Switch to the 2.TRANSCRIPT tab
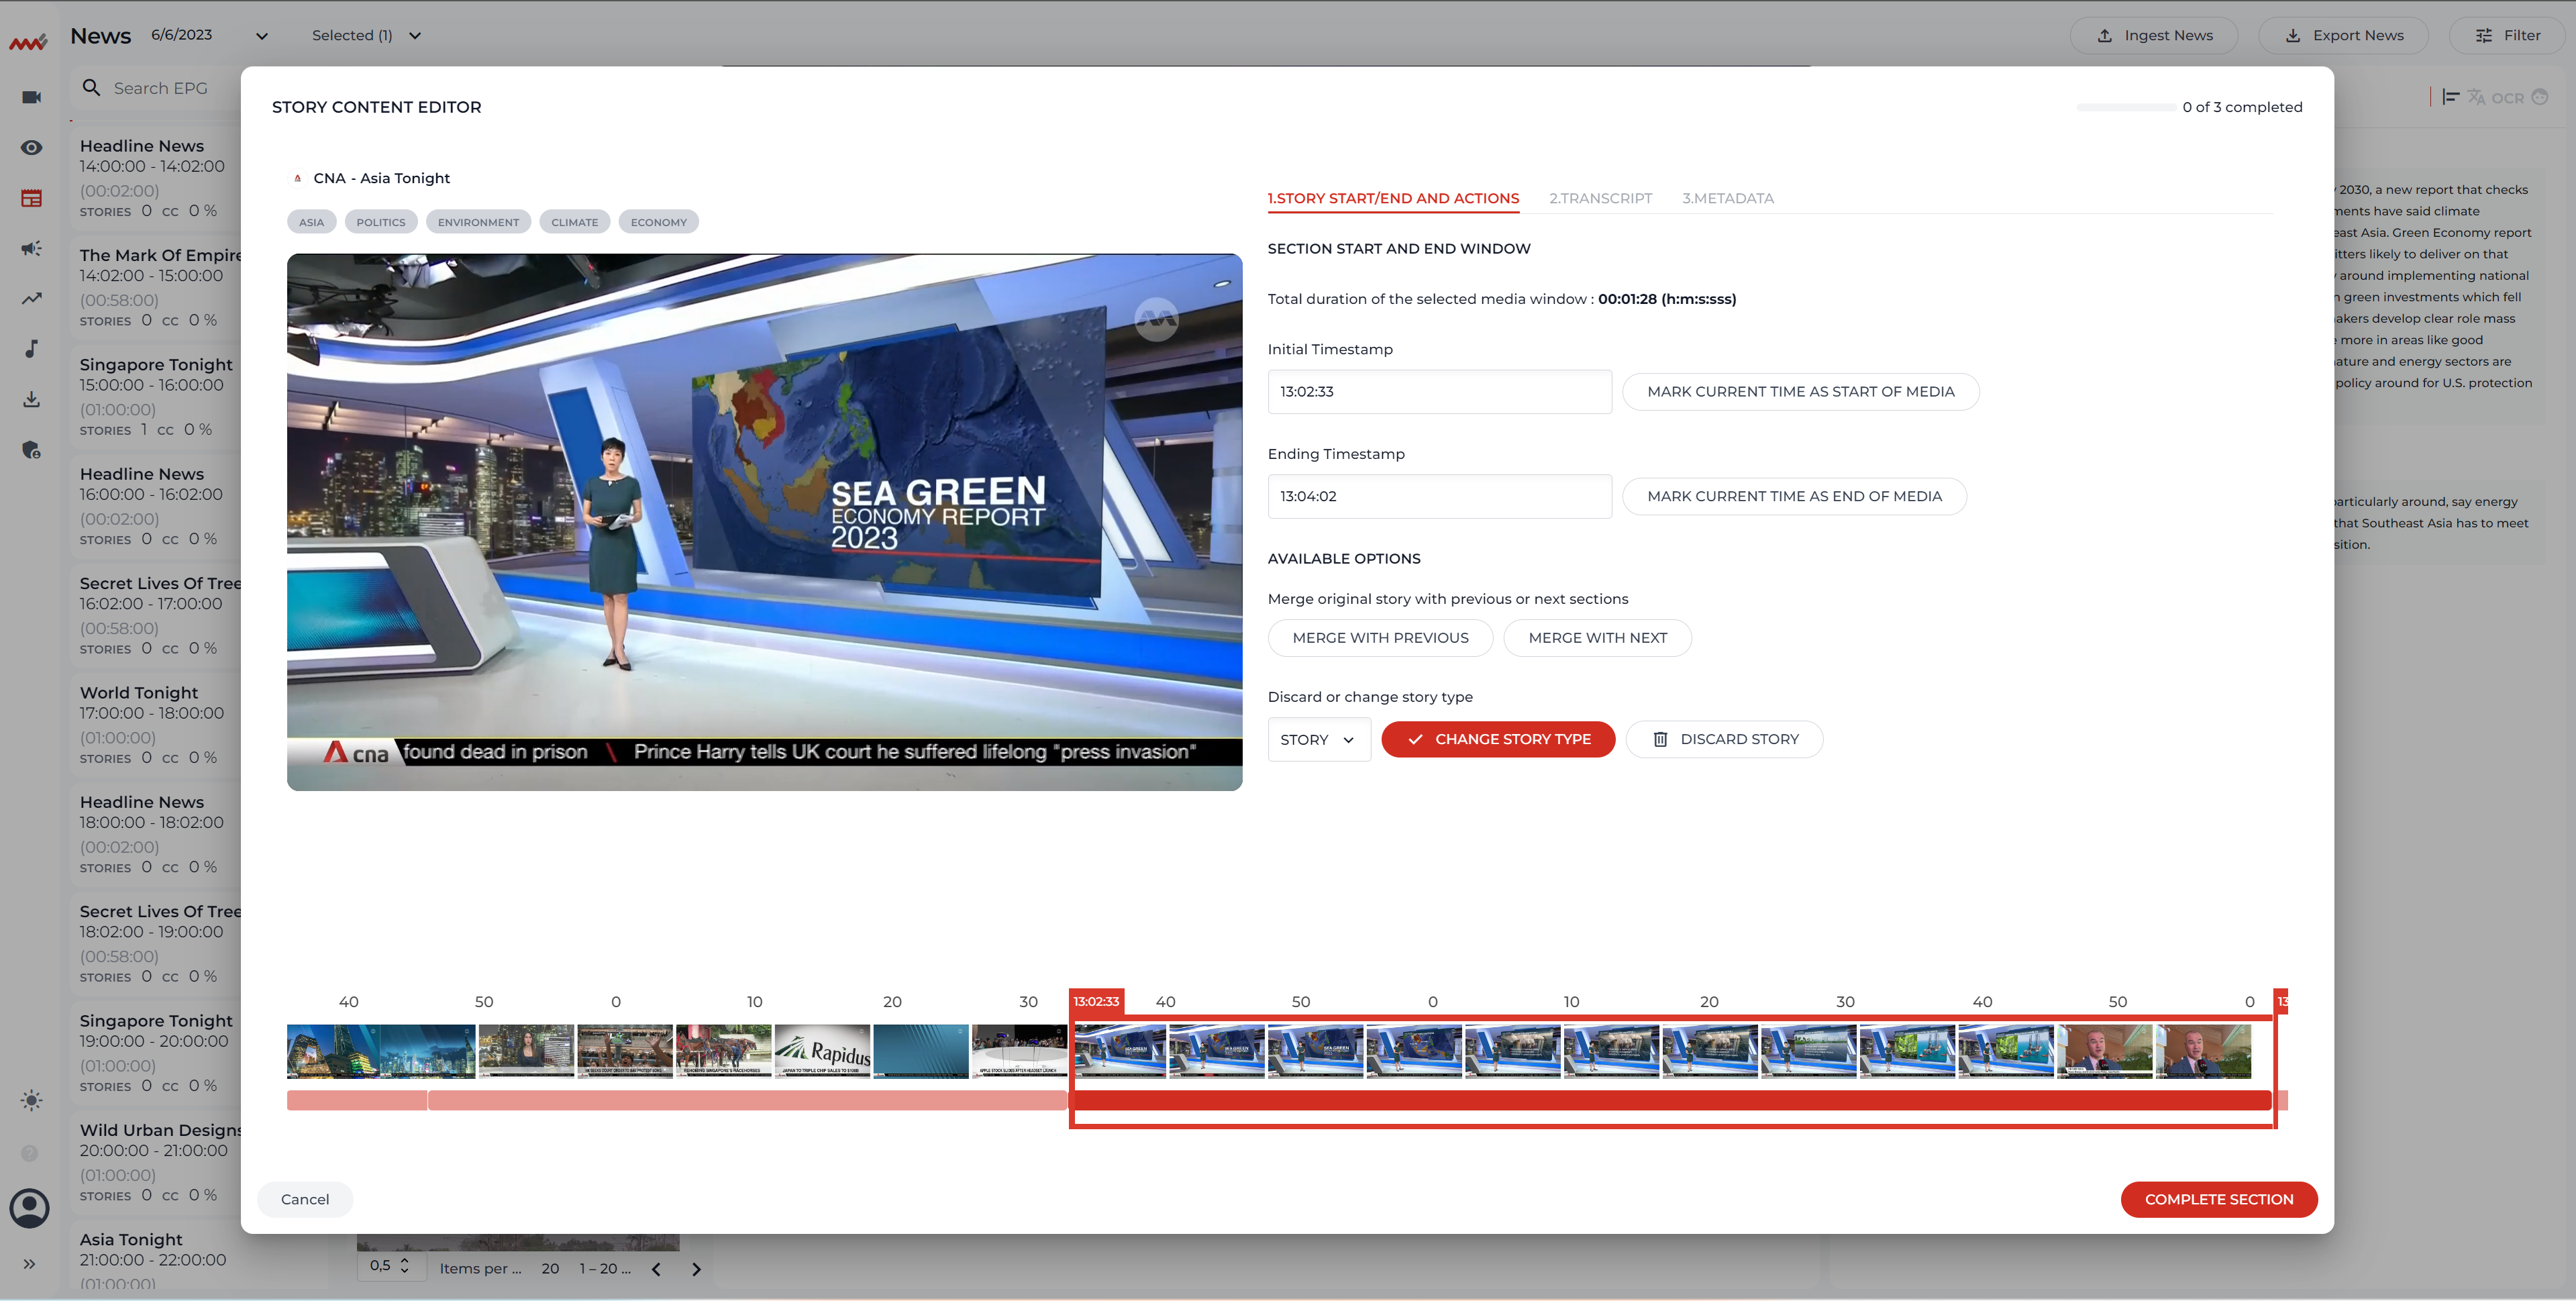2576x1301 pixels. pos(1600,198)
